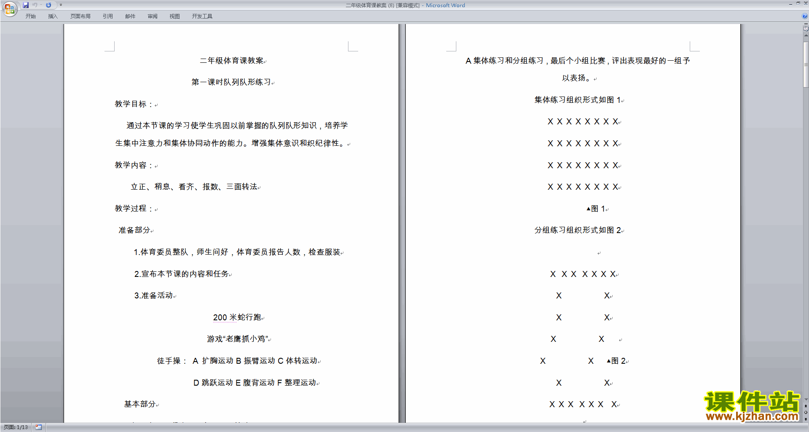Jump to next page with double down arrow
The image size is (809, 432).
[806, 419]
